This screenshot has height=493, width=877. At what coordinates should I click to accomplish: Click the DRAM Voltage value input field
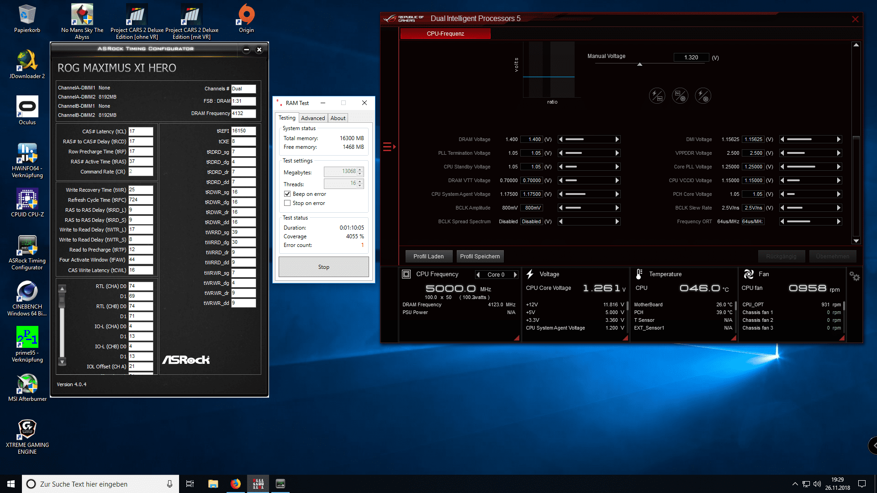[531, 139]
